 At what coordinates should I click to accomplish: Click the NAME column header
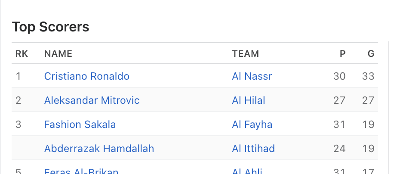point(58,54)
